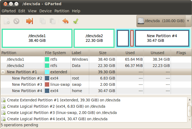The image size is (192, 129).
Task: Open the View menu
Action: point(32,11)
